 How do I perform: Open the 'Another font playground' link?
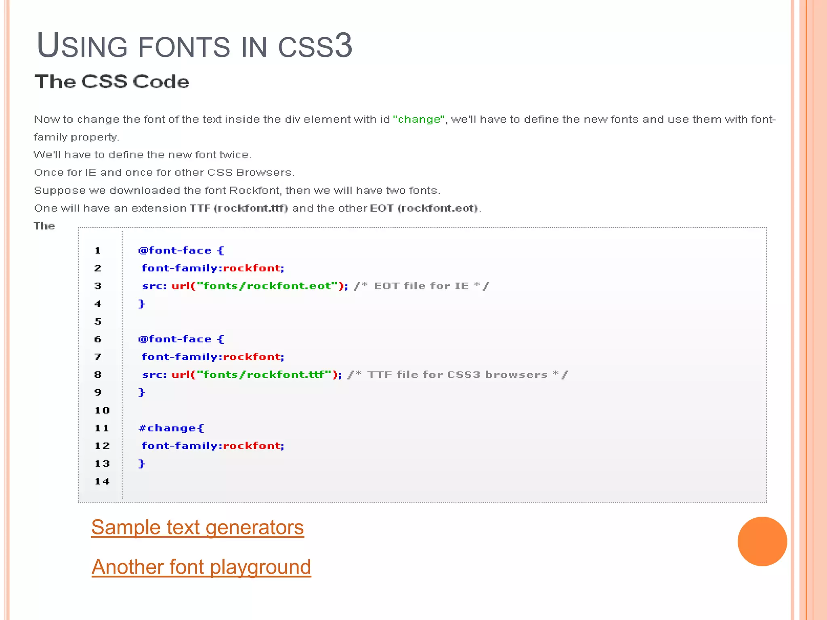(x=201, y=567)
